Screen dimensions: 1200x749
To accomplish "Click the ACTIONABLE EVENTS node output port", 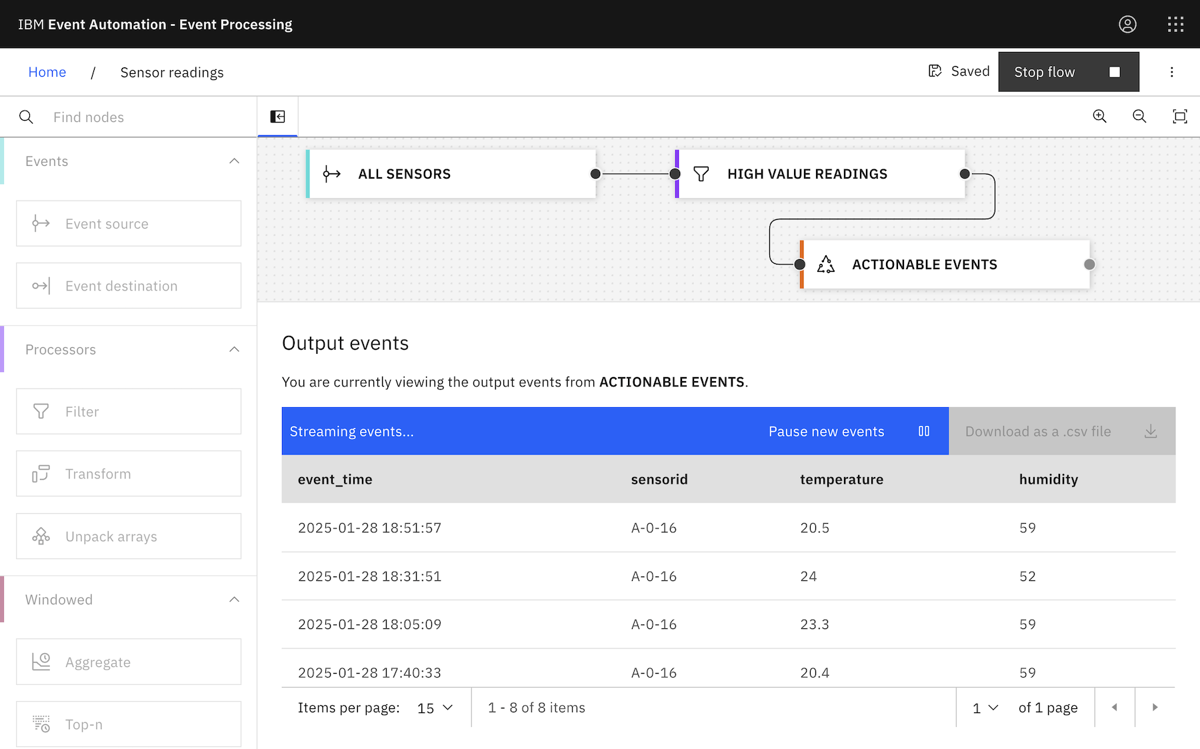I will [1089, 265].
